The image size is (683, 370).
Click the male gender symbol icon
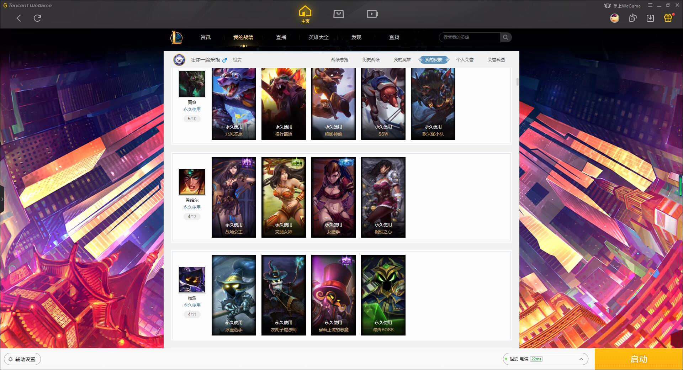(224, 60)
